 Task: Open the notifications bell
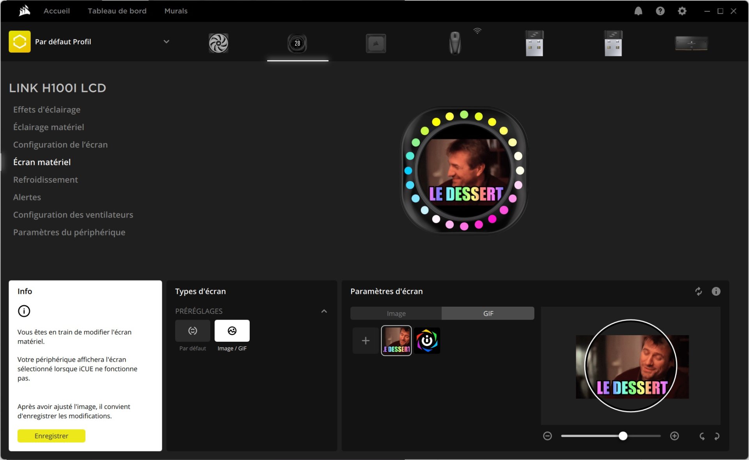[x=638, y=11]
